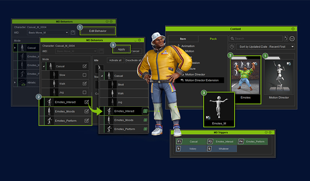310x181 pixels.
Task: Click the clock history icon in Content panel
Action: [x=232, y=47]
